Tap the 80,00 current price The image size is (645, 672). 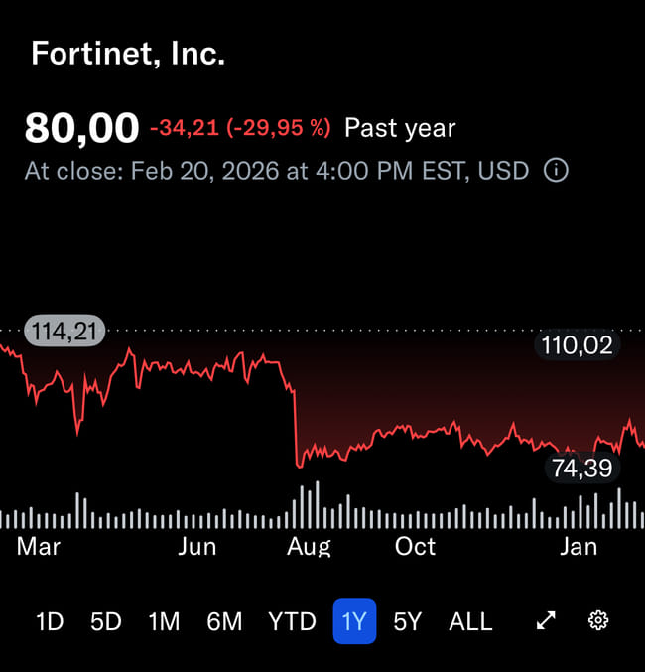(x=81, y=128)
